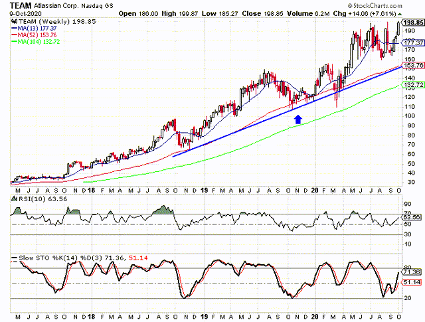The height and width of the screenshot is (322, 425).
Task: Click the 198.85 price tag on right axis
Action: [x=413, y=23]
